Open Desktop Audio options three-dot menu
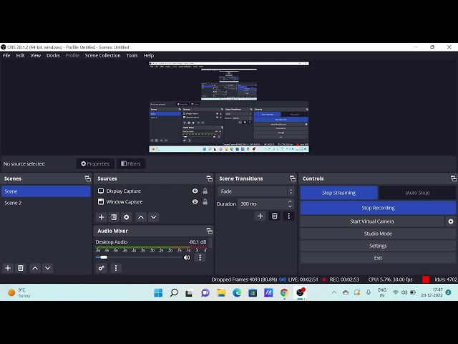The width and height of the screenshot is (458, 344). [x=200, y=257]
